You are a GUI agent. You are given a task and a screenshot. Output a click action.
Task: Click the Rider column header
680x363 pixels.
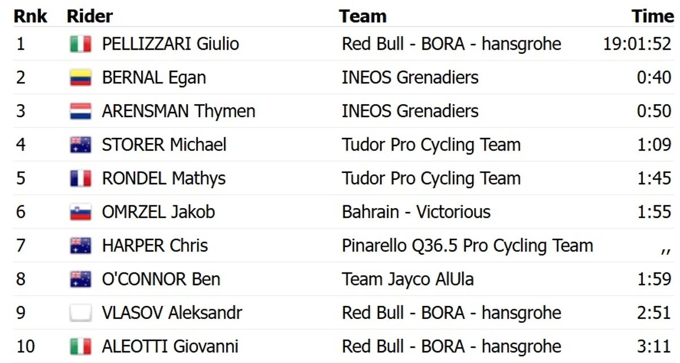point(90,16)
